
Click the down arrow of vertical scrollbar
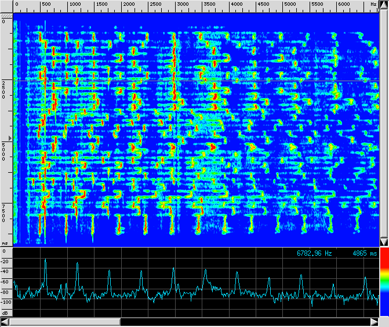point(384,241)
